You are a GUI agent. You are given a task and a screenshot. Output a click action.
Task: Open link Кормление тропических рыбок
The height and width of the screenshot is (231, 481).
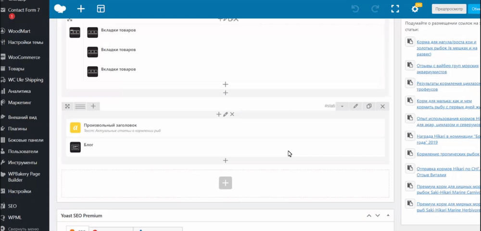click(x=448, y=154)
